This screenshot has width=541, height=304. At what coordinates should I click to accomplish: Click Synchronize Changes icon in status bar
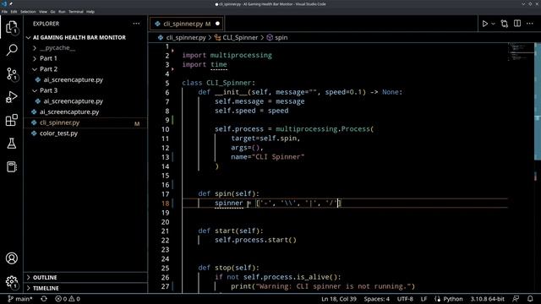(x=44, y=299)
